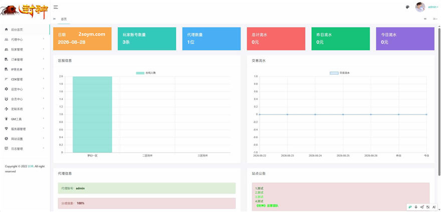Viewport: 441px width, 212px height.
Task: Click the 代理中心 sidebar icon
Action: pyautogui.click(x=7, y=39)
